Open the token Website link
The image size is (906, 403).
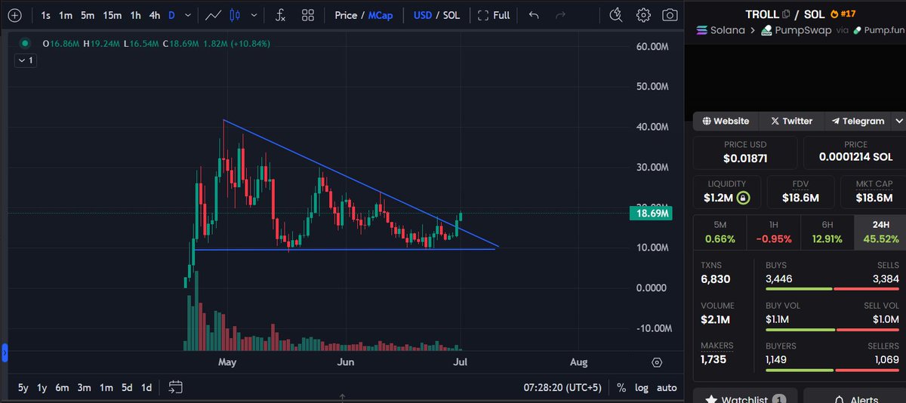pyautogui.click(x=726, y=121)
